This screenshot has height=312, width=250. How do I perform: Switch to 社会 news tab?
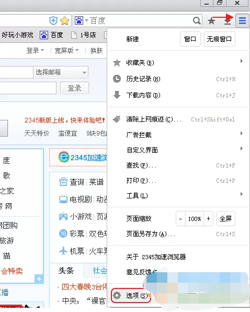tap(100, 271)
